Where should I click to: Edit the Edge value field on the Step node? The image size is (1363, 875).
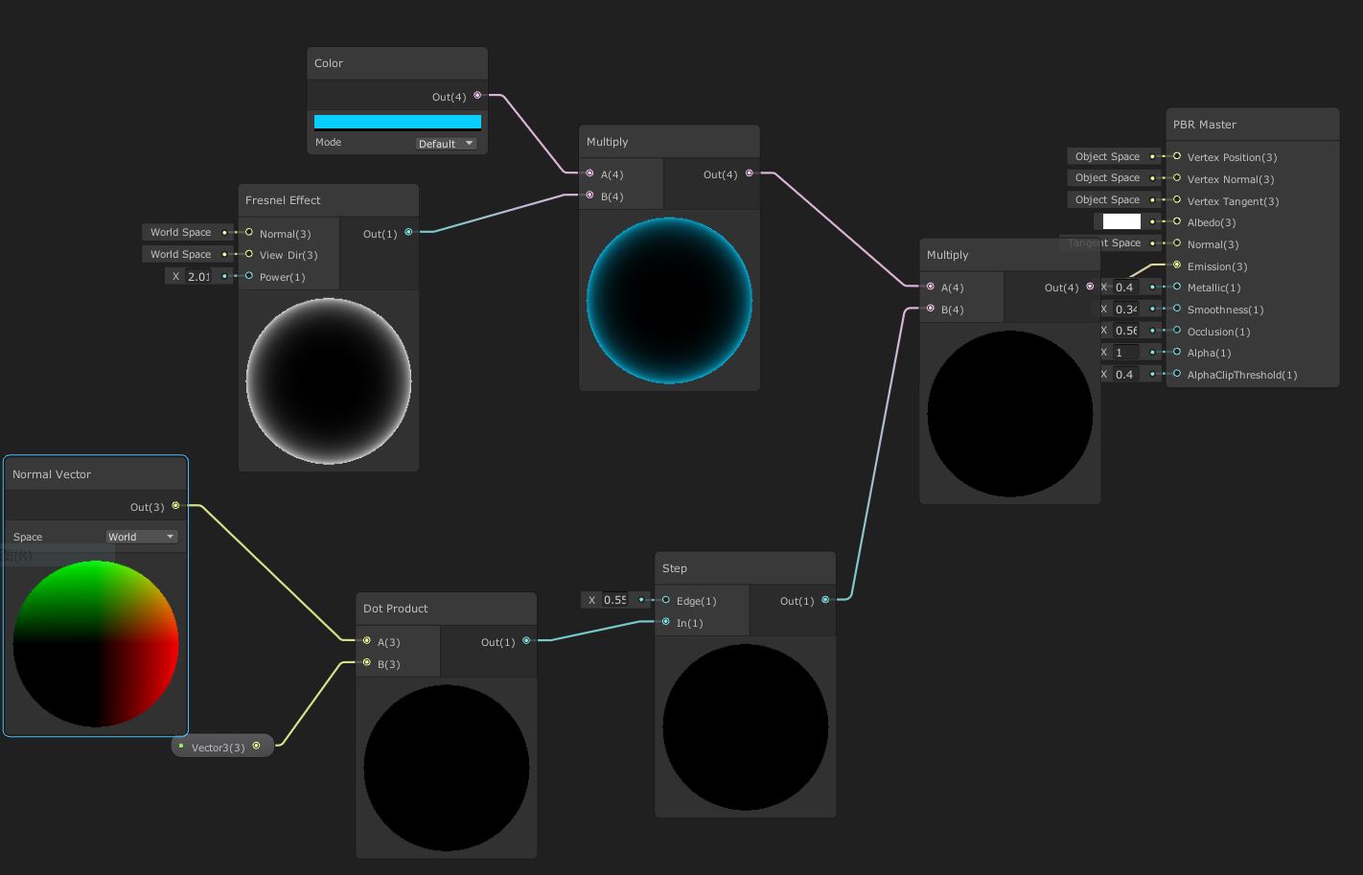point(616,600)
